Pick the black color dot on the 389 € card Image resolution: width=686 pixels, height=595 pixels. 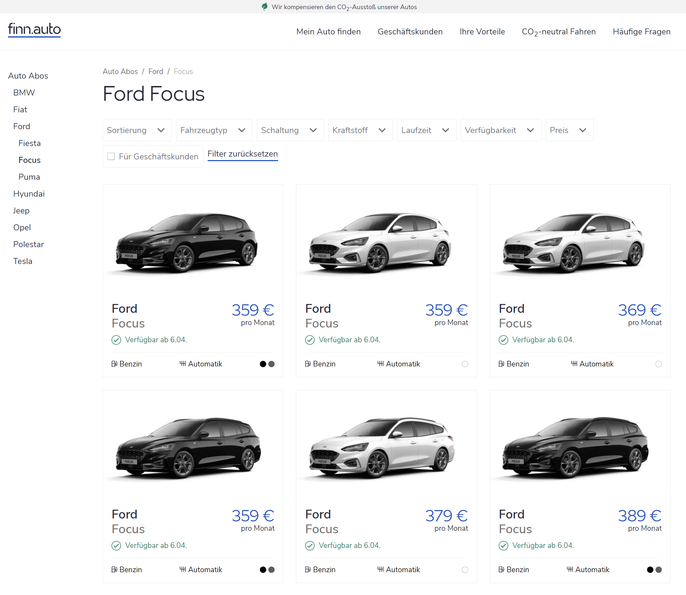(650, 570)
